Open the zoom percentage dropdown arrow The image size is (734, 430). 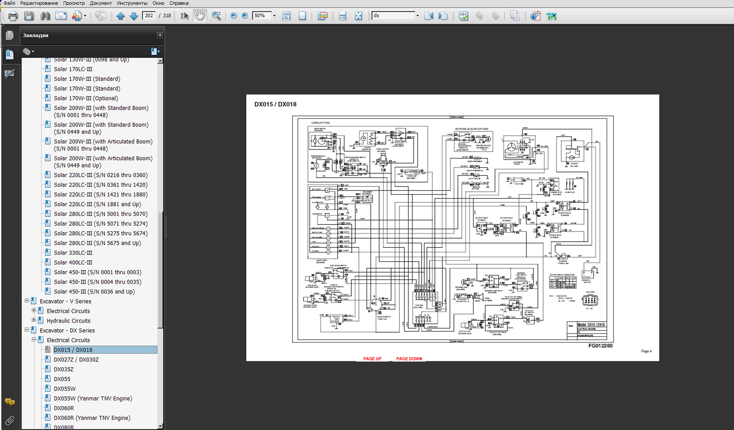274,16
